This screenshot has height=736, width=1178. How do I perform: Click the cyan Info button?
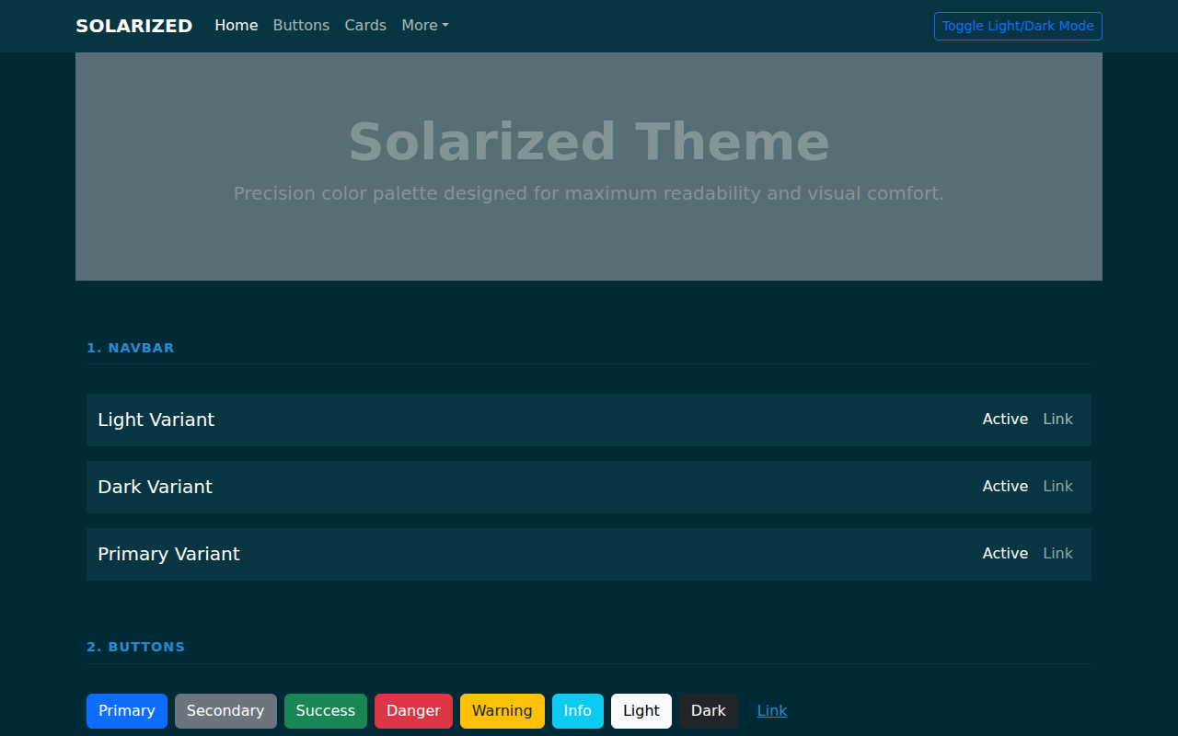pos(578,711)
